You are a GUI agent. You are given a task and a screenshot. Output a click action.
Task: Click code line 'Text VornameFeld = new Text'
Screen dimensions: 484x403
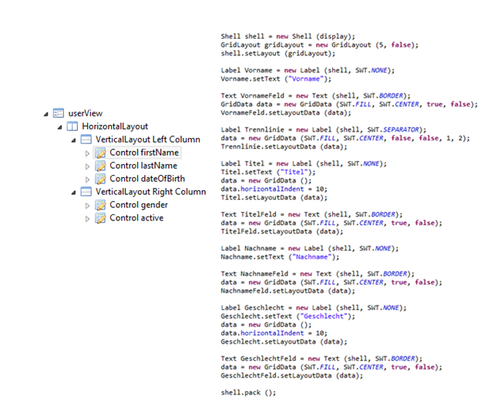point(316,96)
